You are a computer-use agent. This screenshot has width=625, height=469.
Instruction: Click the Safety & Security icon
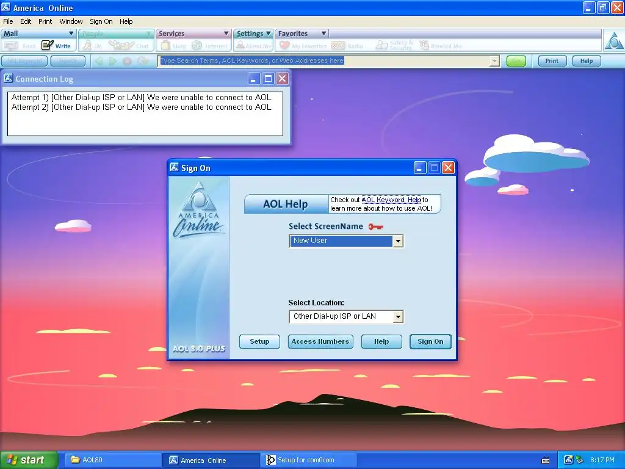coord(381,45)
